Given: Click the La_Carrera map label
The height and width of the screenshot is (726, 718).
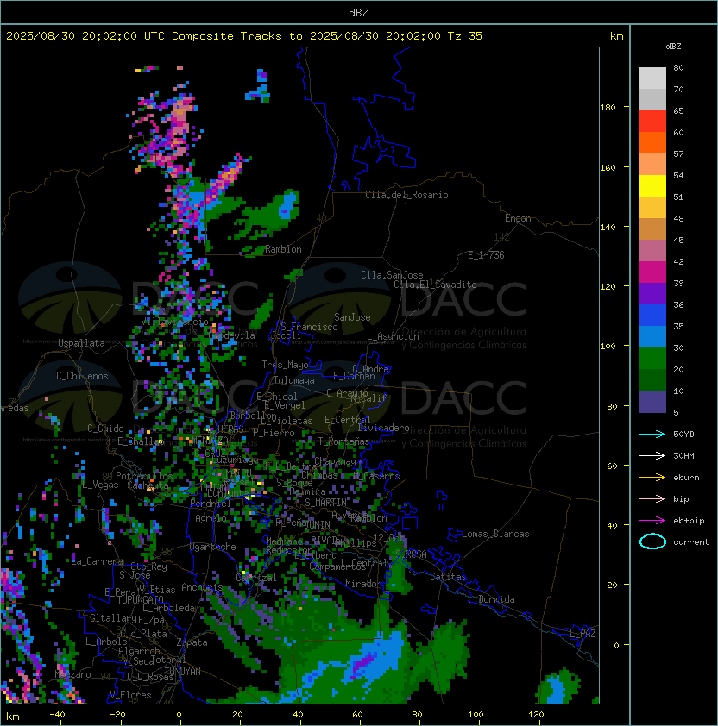Looking at the screenshot, I should (x=98, y=561).
